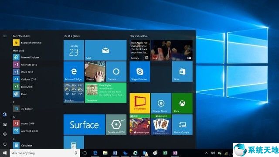Launch OneNote 2016 from the app list

pos(25,65)
